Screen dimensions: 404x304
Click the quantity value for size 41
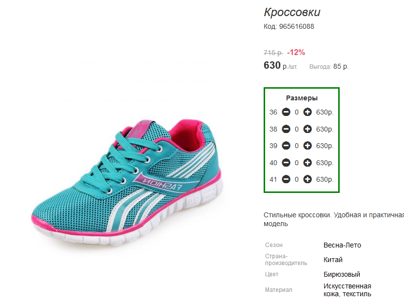point(297,179)
